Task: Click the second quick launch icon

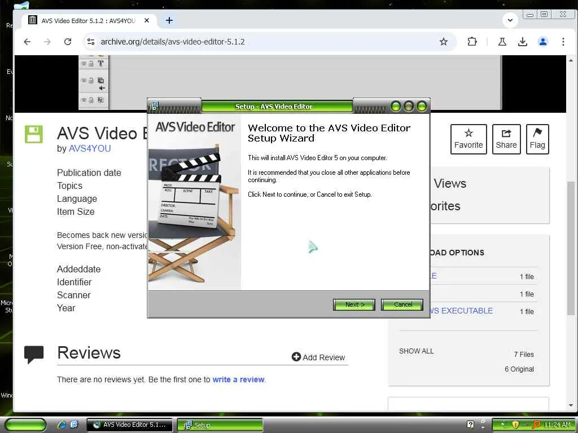Action: click(74, 425)
